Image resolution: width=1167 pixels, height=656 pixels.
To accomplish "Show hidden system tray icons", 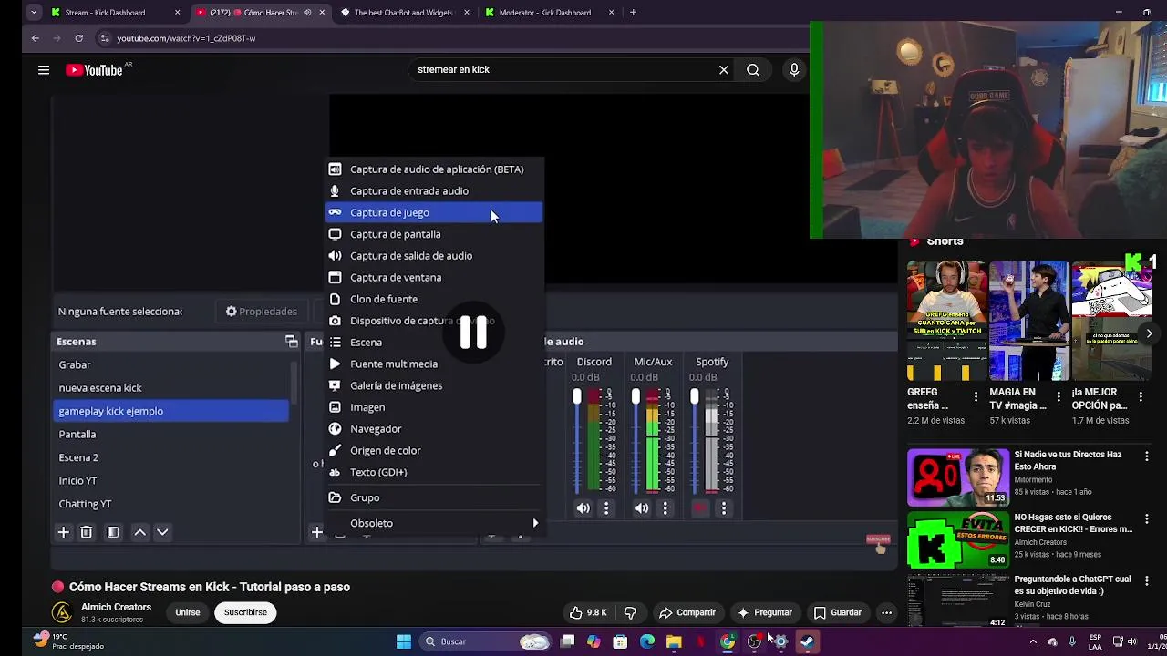I will (x=1033, y=641).
